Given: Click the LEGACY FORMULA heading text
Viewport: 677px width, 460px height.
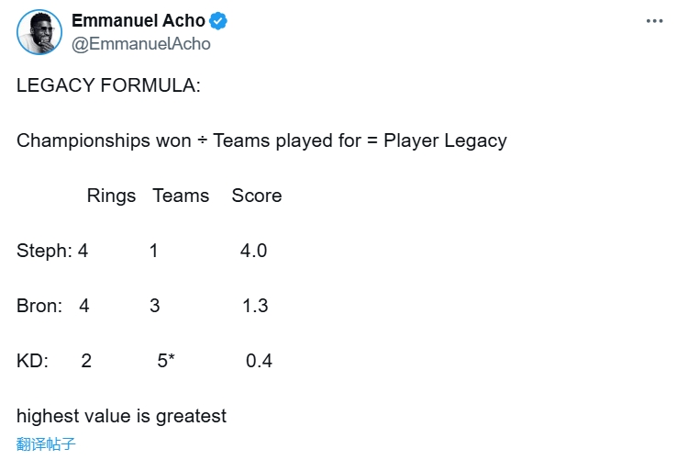Looking at the screenshot, I should point(108,85).
